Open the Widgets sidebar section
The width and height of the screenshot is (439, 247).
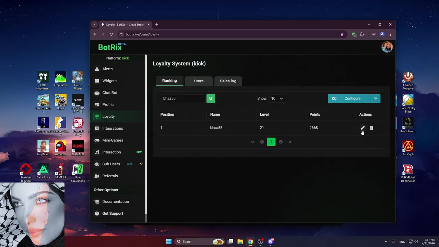[118, 81]
